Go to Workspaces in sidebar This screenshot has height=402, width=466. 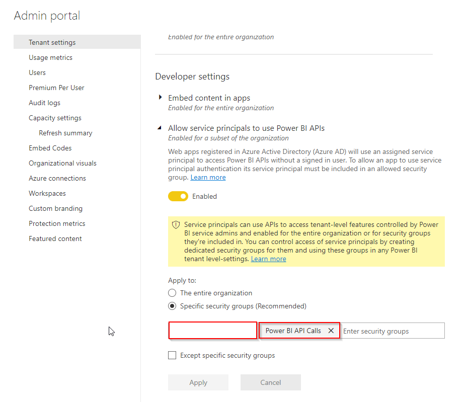point(47,193)
